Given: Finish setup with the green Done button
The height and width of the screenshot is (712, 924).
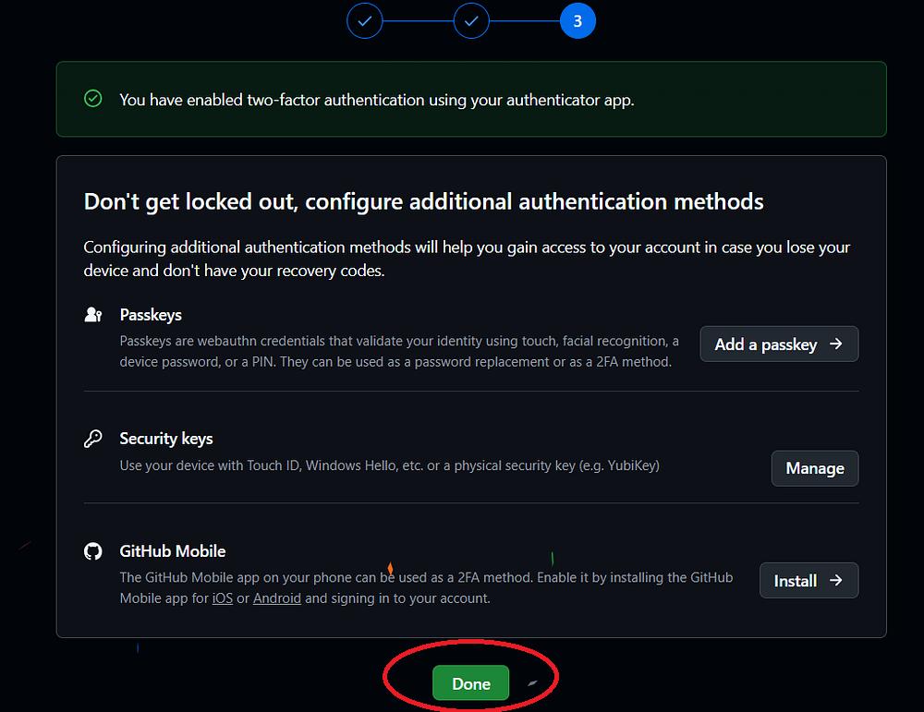Looking at the screenshot, I should pos(470,683).
